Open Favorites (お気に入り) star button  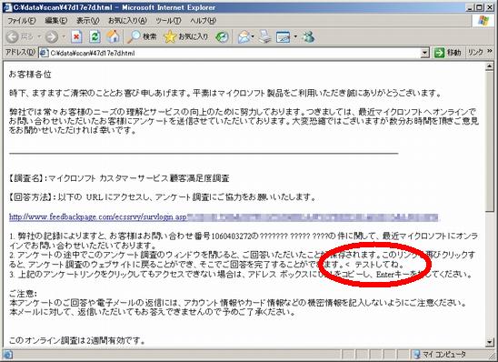(x=185, y=37)
